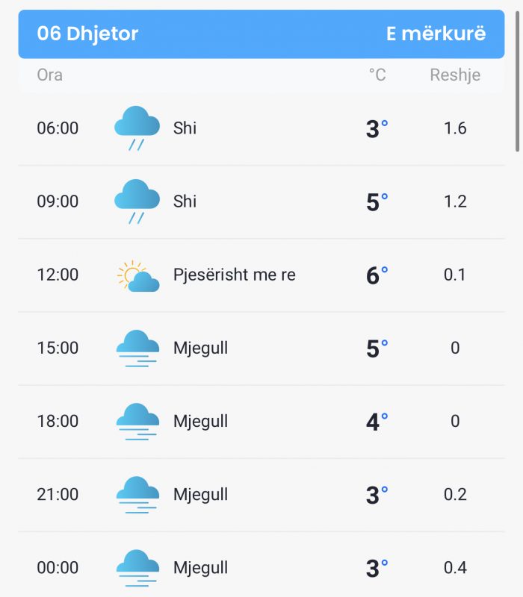523x597 pixels.
Task: Click the °C column header
Action: [377, 75]
